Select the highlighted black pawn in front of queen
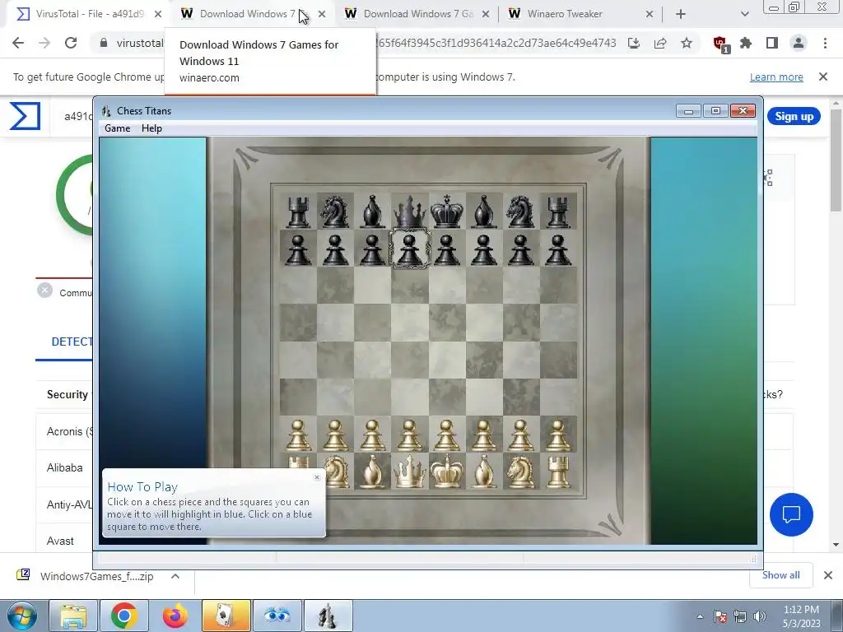The width and height of the screenshot is (843, 632). [410, 249]
